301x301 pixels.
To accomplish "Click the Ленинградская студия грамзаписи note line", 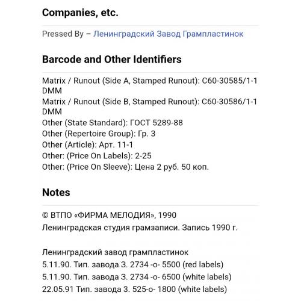I will (140, 228).
